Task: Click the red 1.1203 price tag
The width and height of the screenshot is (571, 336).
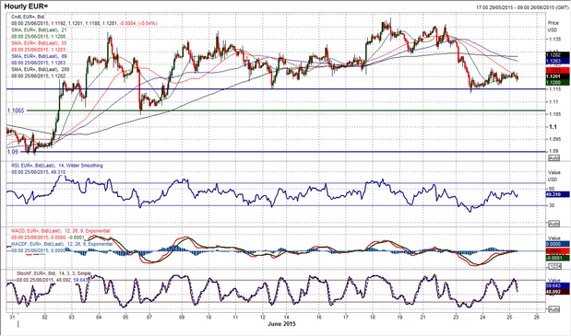Action: tap(557, 70)
